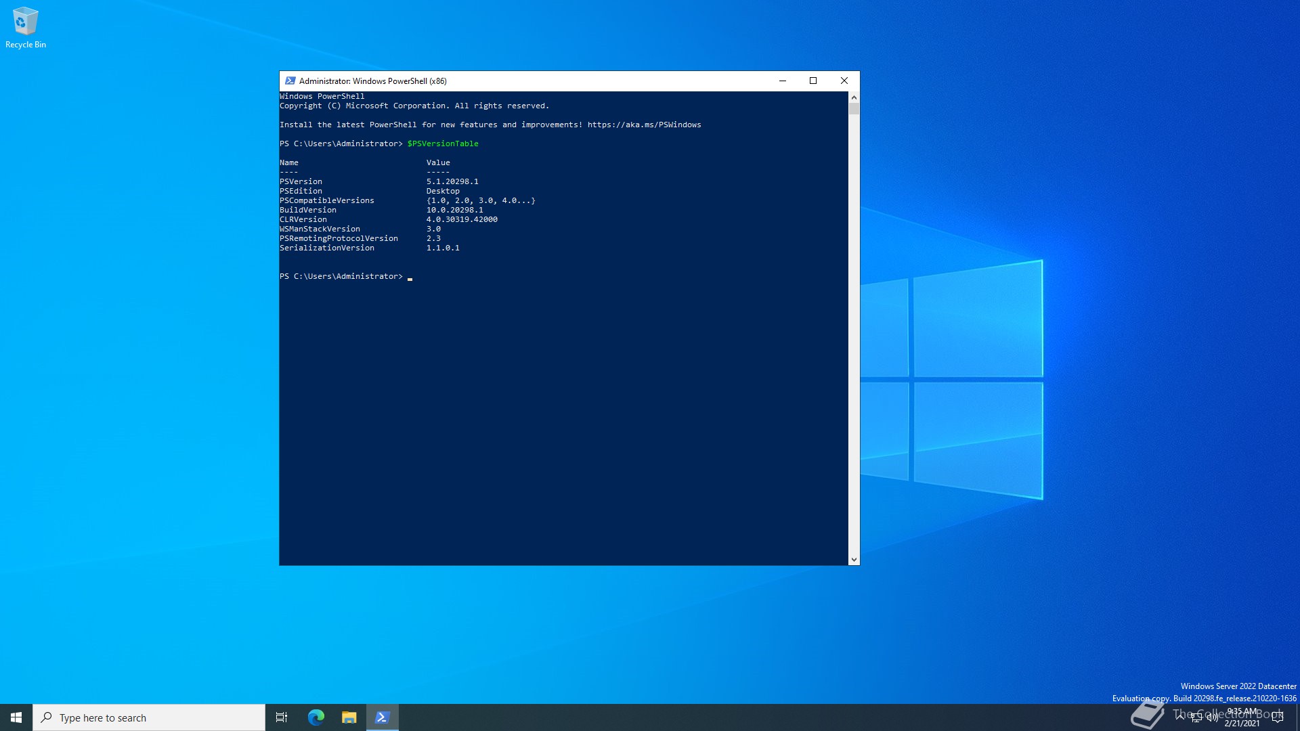
Task: Open the Windows Start menu
Action: [x=16, y=717]
